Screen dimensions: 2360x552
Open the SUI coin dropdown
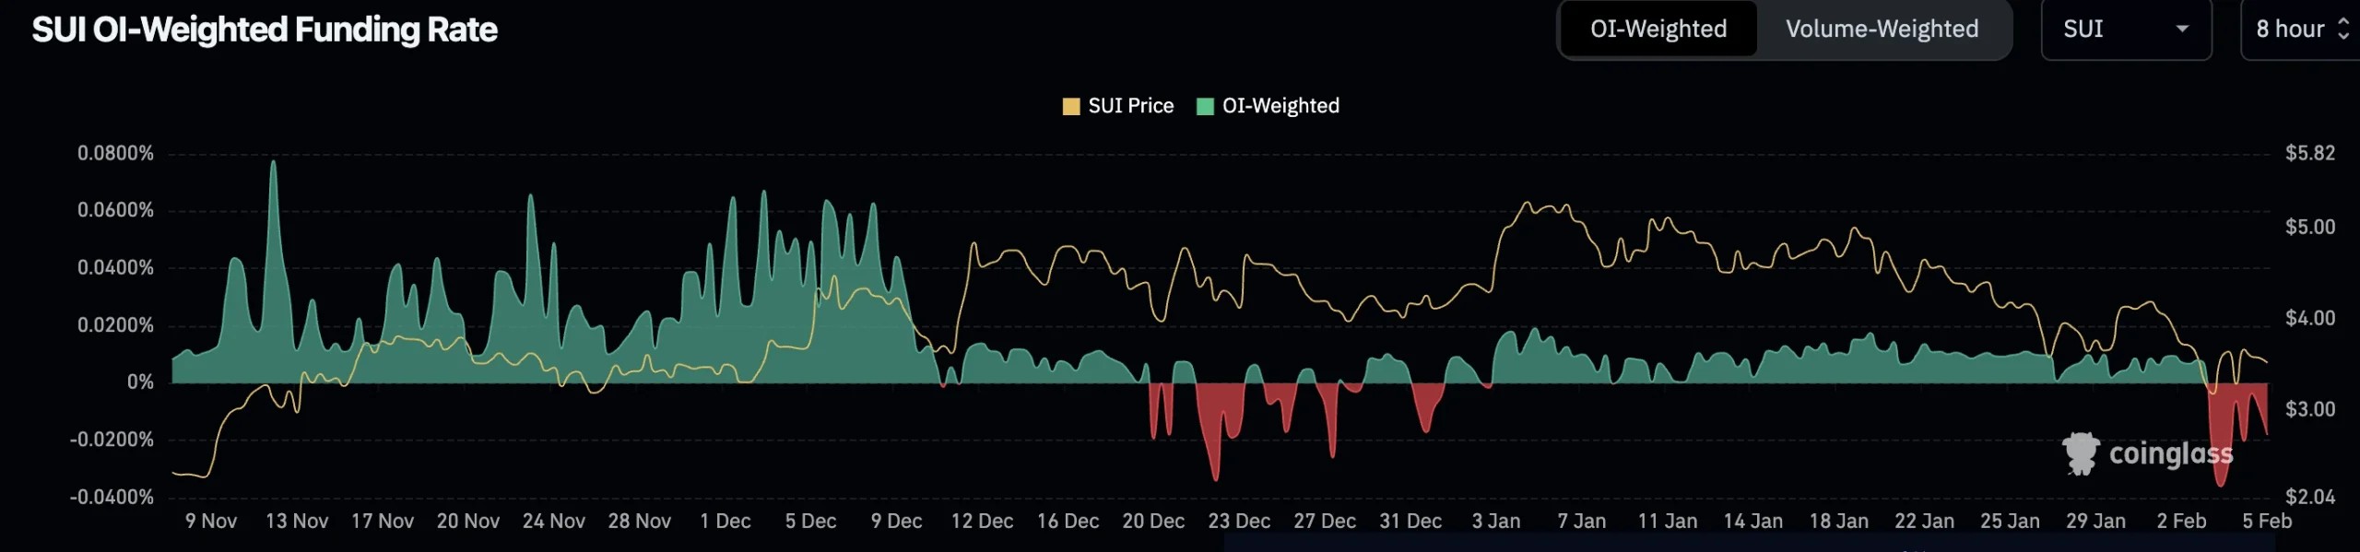click(x=2126, y=29)
